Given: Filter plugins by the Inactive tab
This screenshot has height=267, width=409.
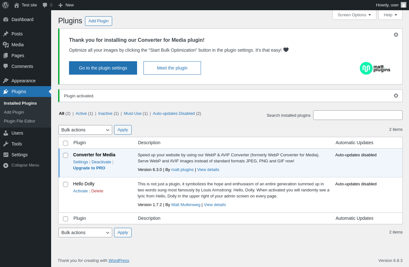Looking at the screenshot, I should (x=105, y=113).
